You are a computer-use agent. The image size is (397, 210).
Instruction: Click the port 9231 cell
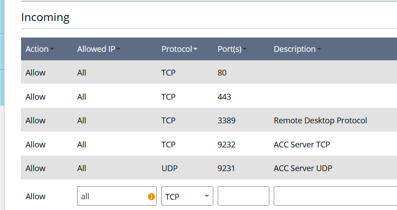(226, 168)
